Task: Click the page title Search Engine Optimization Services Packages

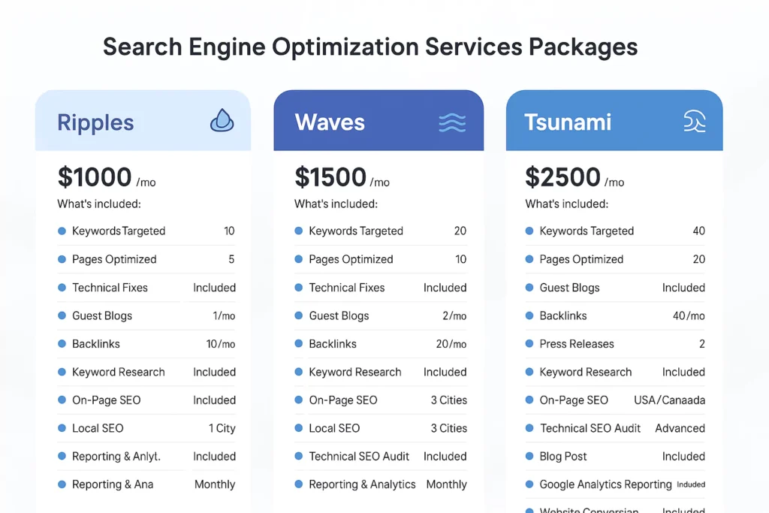Action: point(370,47)
